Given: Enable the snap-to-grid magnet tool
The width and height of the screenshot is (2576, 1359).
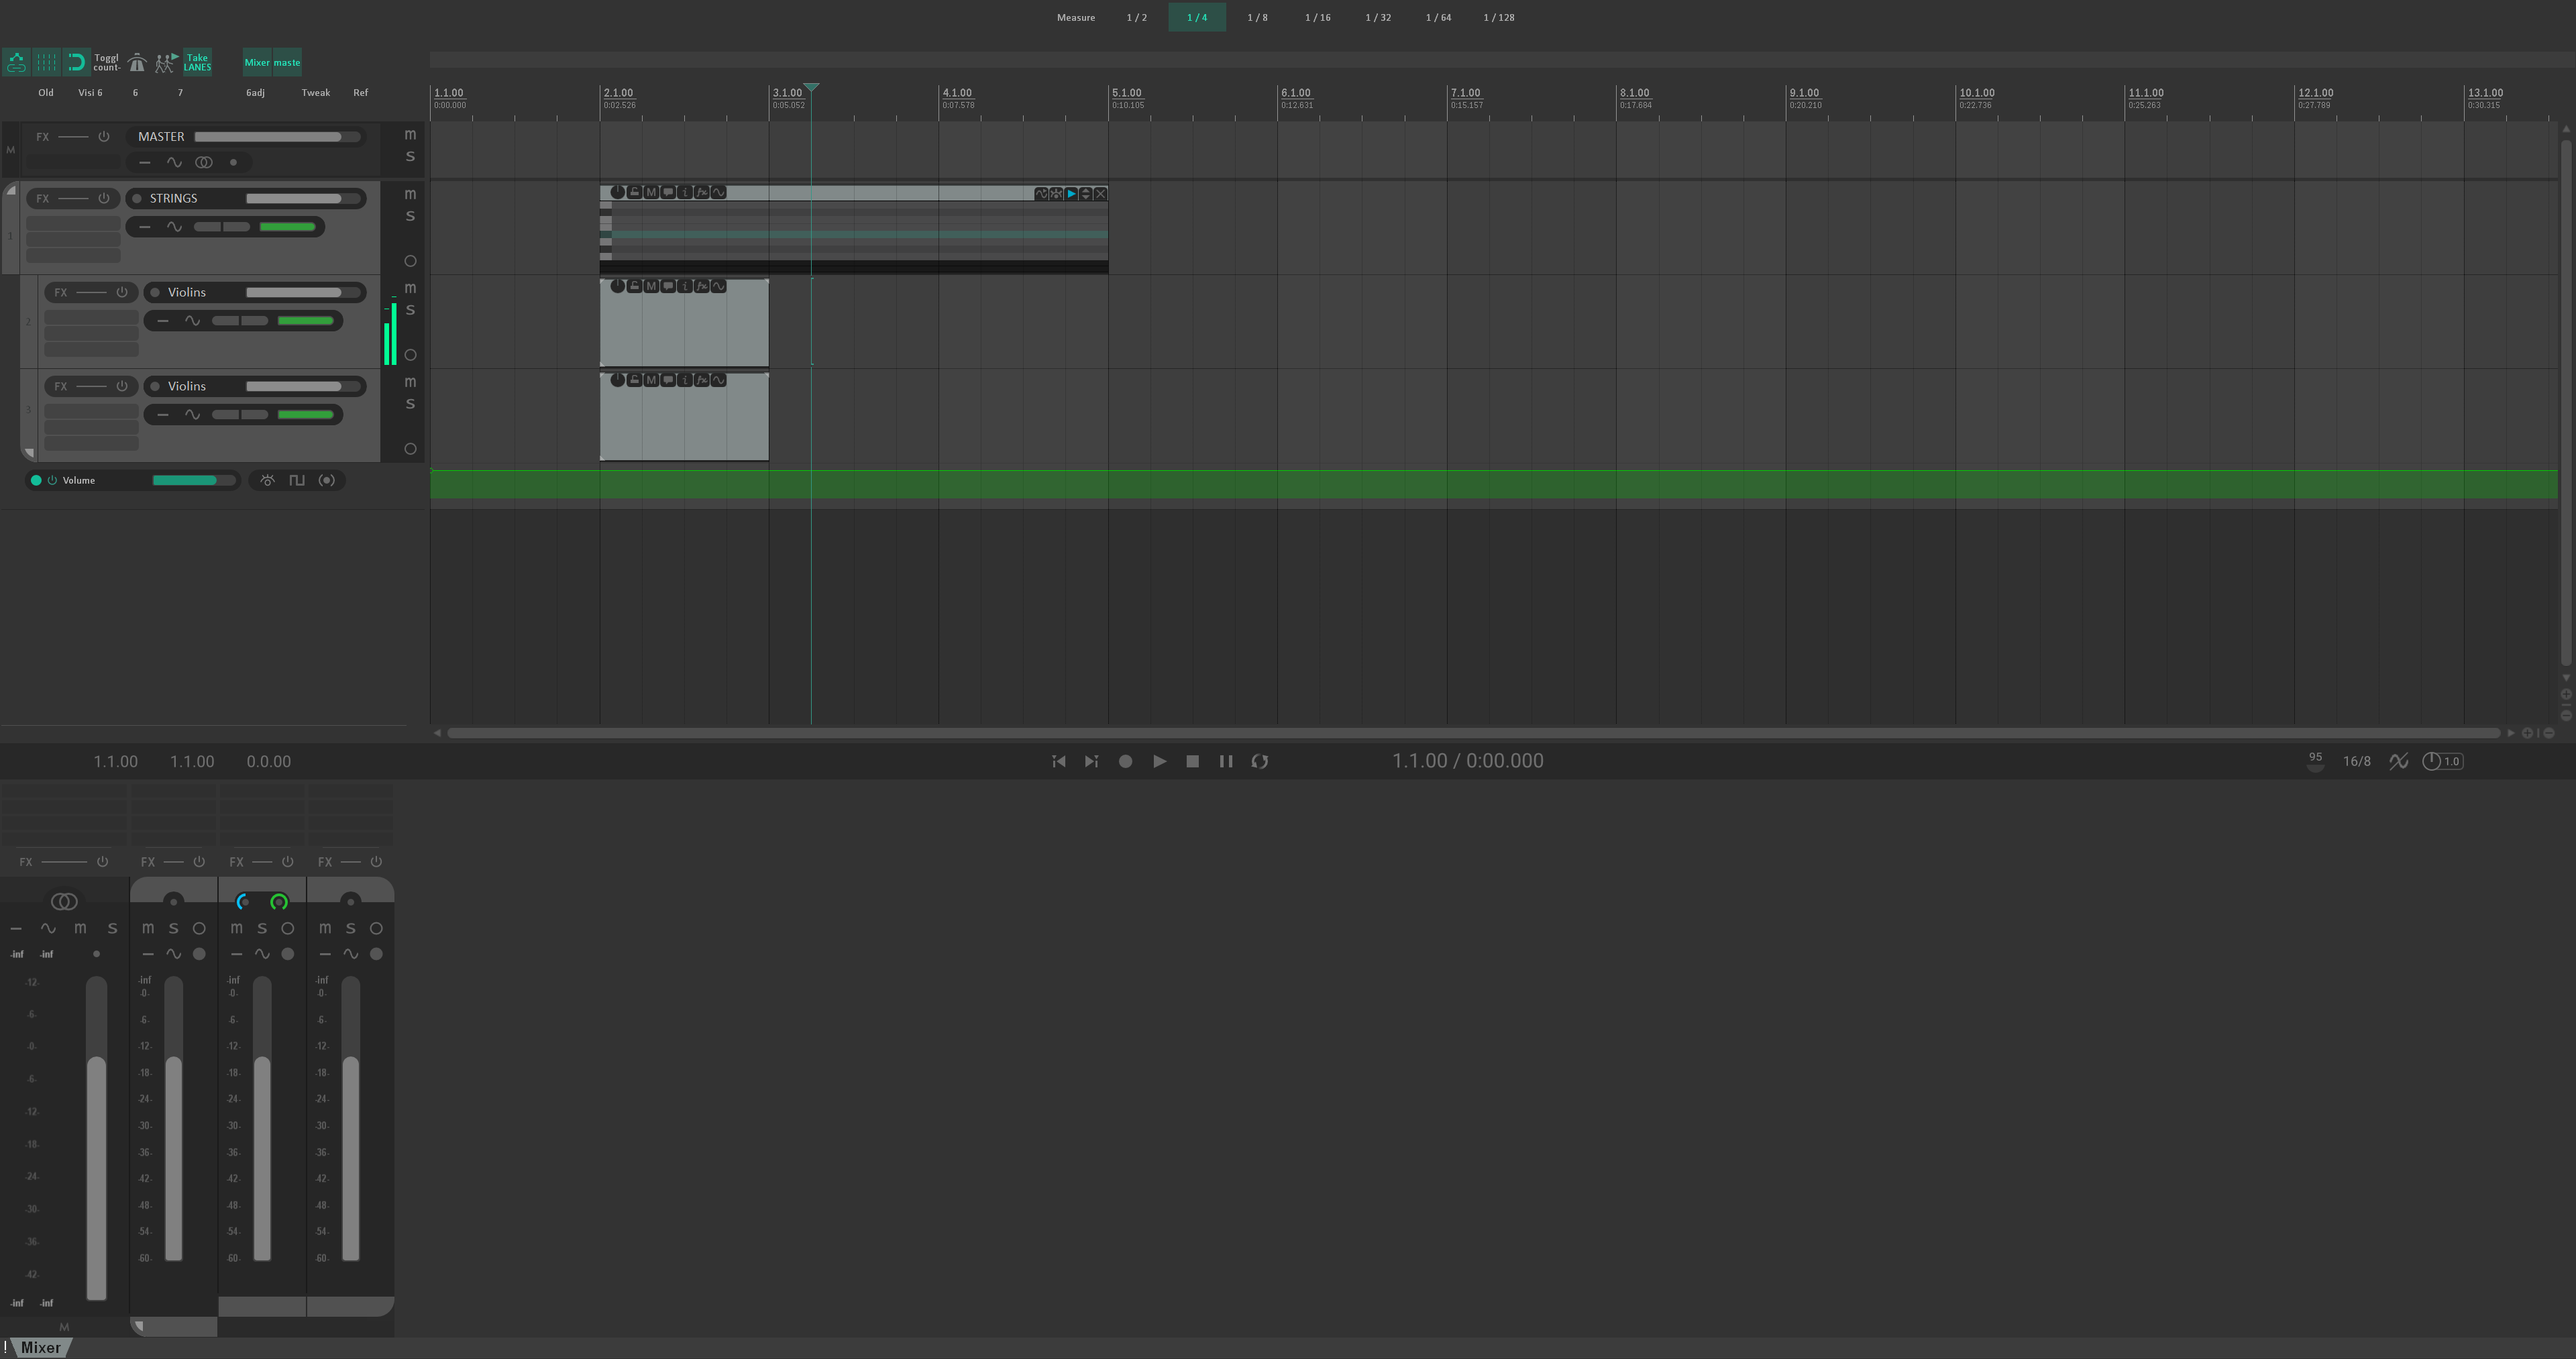Looking at the screenshot, I should 76,62.
